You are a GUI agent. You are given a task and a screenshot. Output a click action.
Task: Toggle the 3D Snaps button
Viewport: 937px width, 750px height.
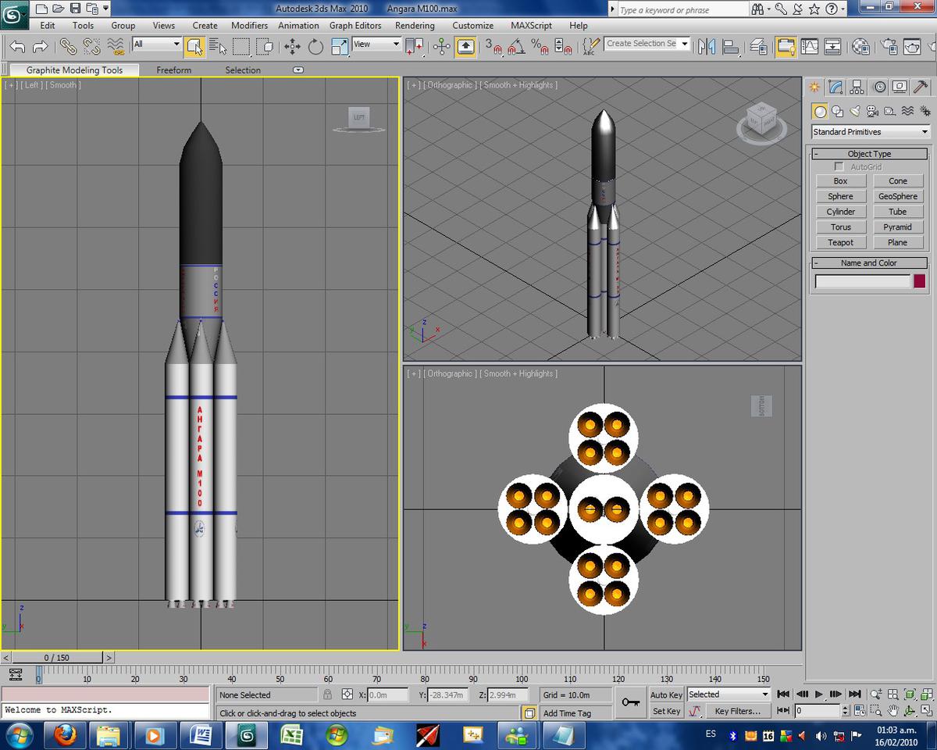click(x=493, y=47)
